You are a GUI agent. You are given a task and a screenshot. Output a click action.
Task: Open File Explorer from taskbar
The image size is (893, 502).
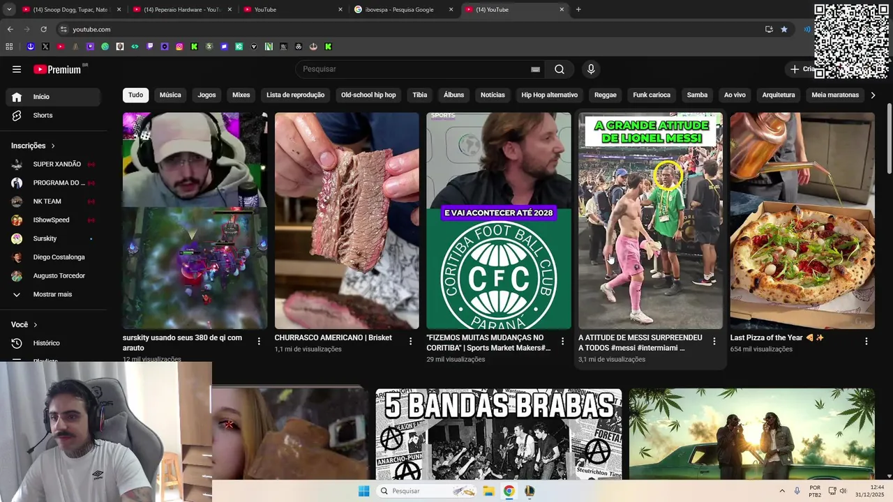[x=488, y=491]
